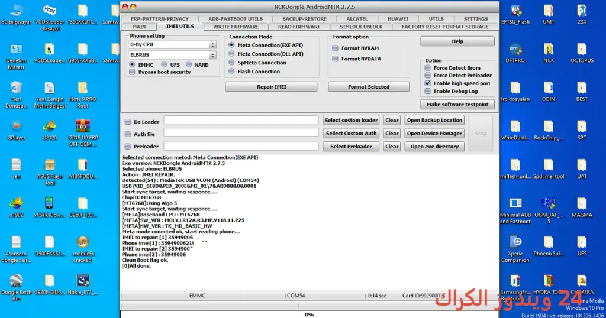
Task: Select NAND storage radio button
Action: pyautogui.click(x=189, y=65)
